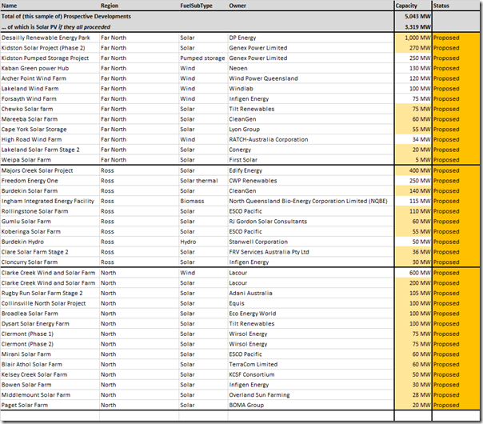483x424 pixels.
Task: Select Clermont (Phase 1) cell
Action: tap(50, 334)
